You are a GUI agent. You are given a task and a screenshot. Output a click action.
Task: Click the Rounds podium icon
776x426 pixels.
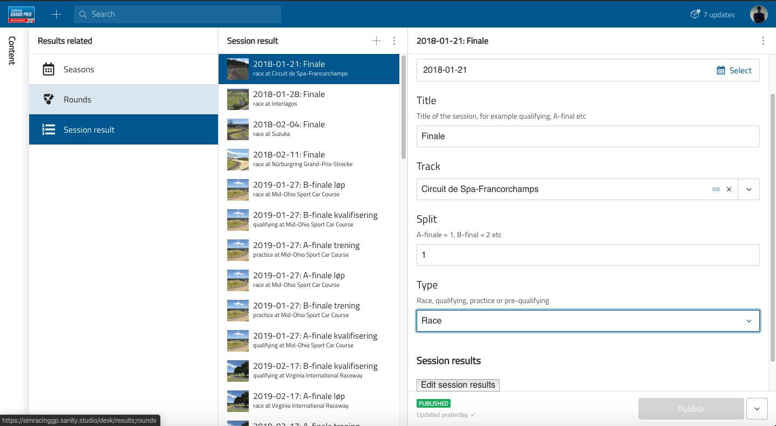[49, 99]
